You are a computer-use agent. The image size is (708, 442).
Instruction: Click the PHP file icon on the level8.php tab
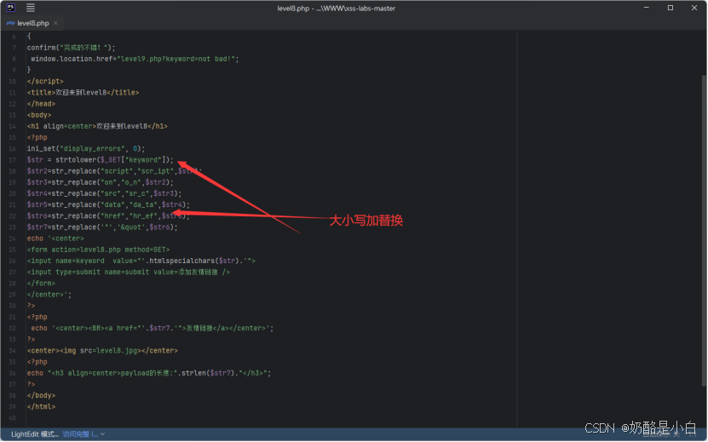click(x=10, y=23)
